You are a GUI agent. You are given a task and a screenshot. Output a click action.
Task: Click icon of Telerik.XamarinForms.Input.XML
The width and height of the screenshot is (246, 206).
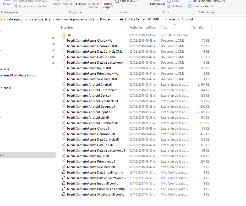pyautogui.click(x=63, y=68)
